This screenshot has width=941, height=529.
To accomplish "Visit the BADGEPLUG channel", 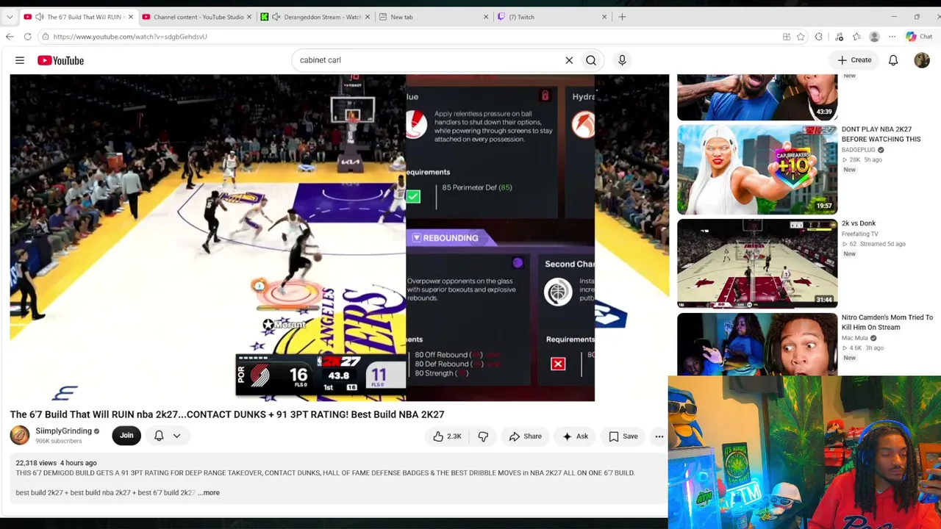I will click(859, 150).
